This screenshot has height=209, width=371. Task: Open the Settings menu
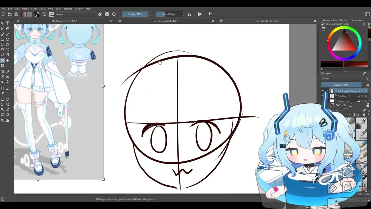pyautogui.click(x=68, y=9)
